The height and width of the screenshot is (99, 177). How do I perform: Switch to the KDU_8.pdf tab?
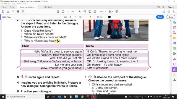[x=48, y=7]
